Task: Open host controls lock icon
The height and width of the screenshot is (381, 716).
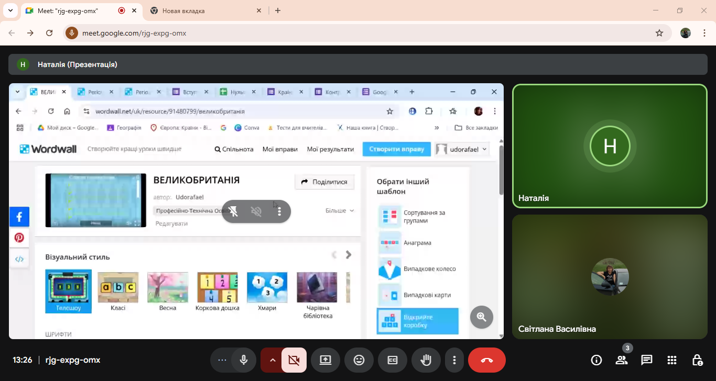Action: click(x=697, y=360)
